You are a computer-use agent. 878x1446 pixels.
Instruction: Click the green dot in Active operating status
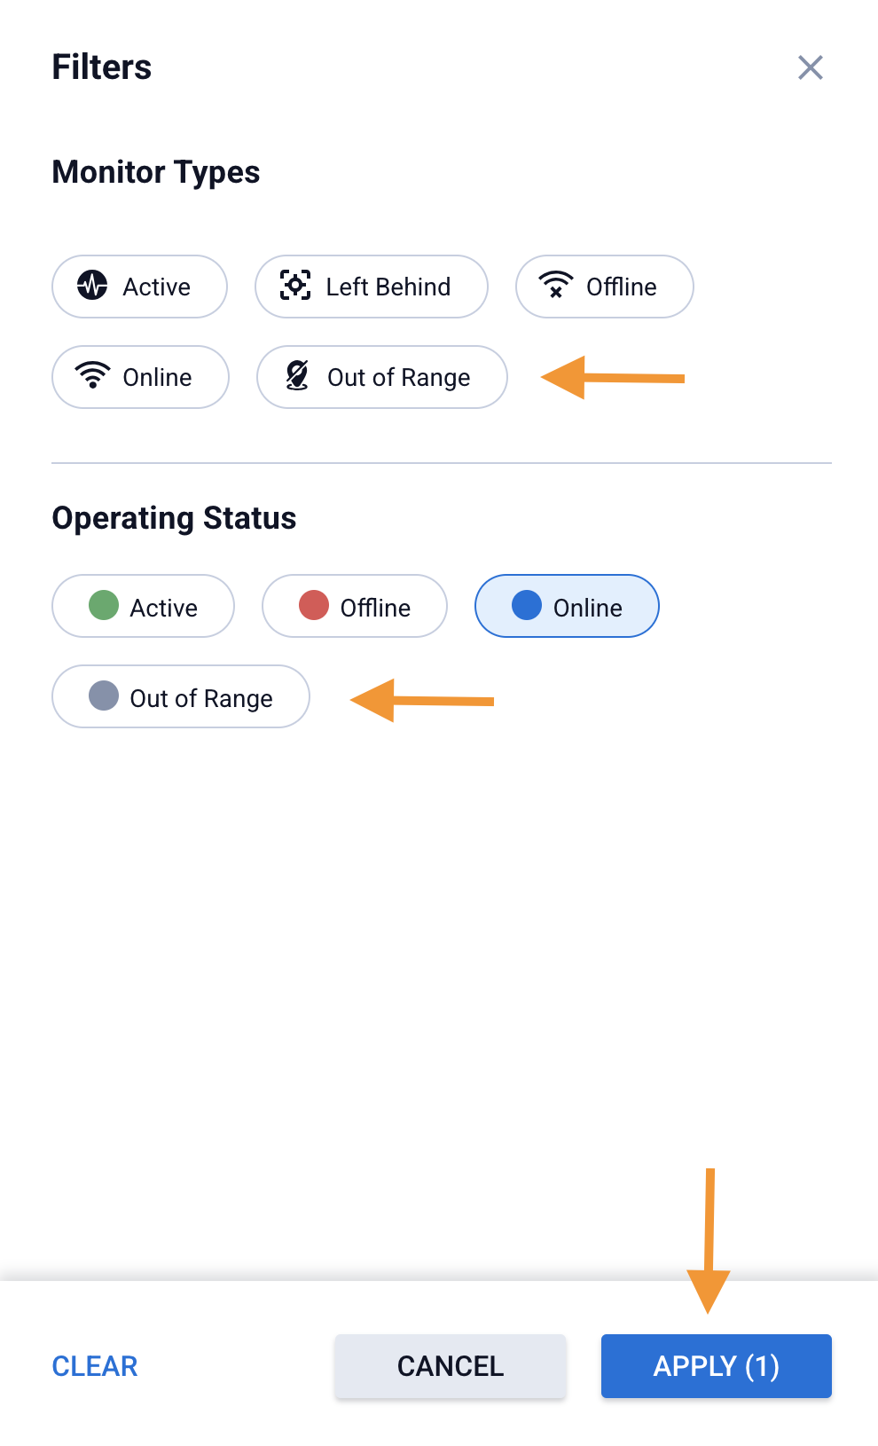pyautogui.click(x=104, y=606)
